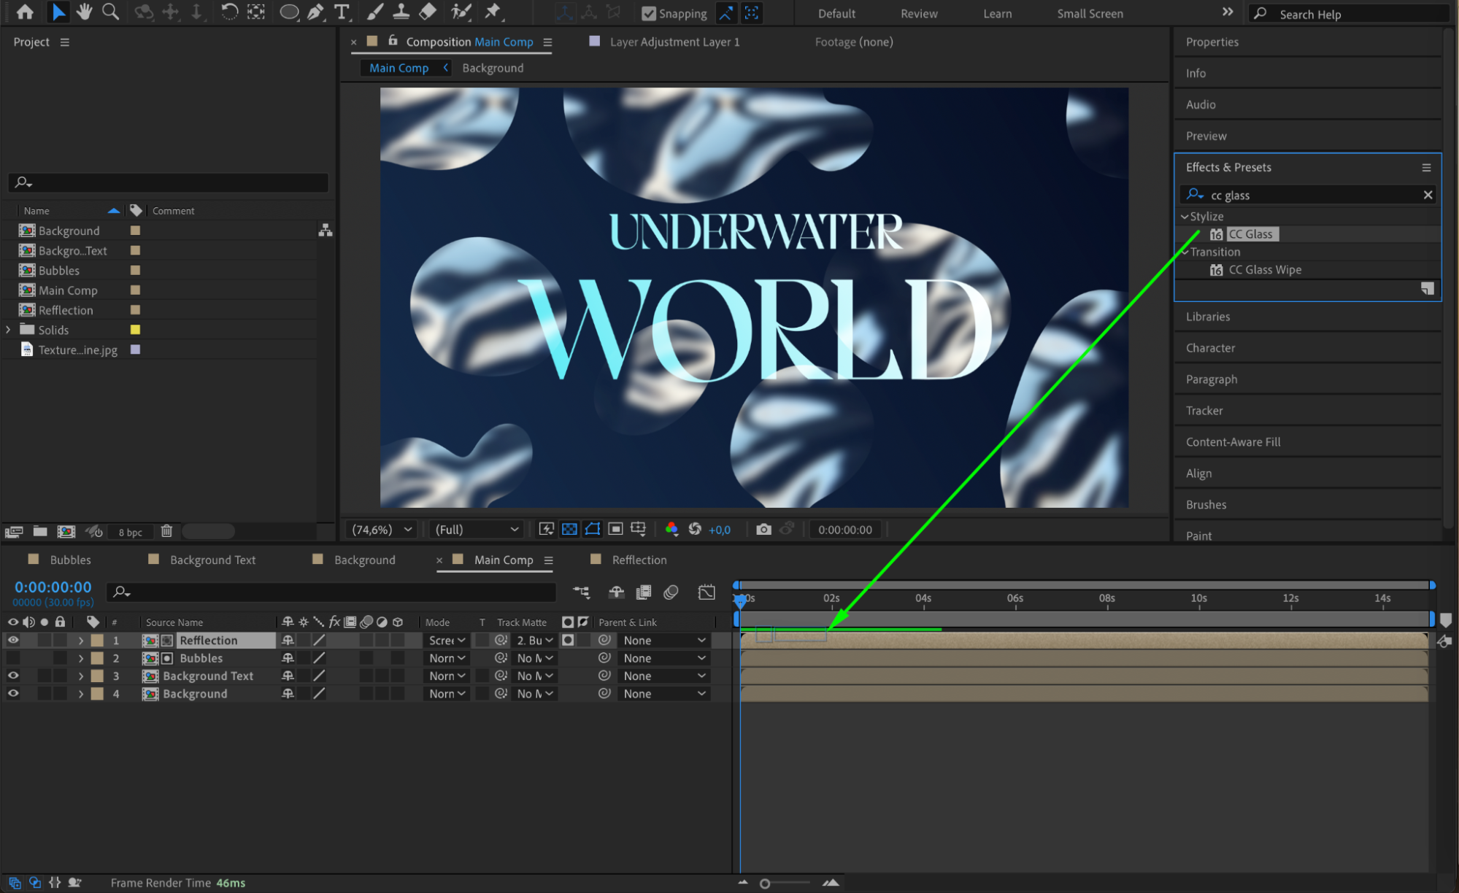The height and width of the screenshot is (893, 1459).
Task: Show the Bubbles layer visibility
Action: [13, 658]
